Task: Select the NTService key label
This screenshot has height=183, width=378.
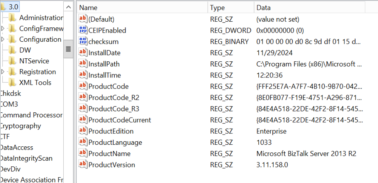Action: coord(34,61)
